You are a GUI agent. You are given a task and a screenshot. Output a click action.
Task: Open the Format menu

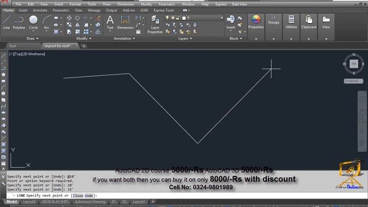75,4
